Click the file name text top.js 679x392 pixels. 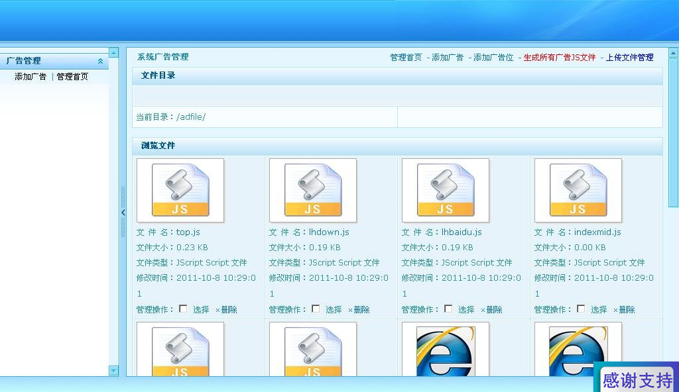coord(188,232)
